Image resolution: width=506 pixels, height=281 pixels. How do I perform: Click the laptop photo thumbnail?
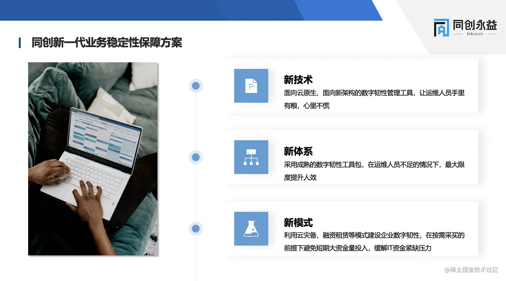coord(93,159)
